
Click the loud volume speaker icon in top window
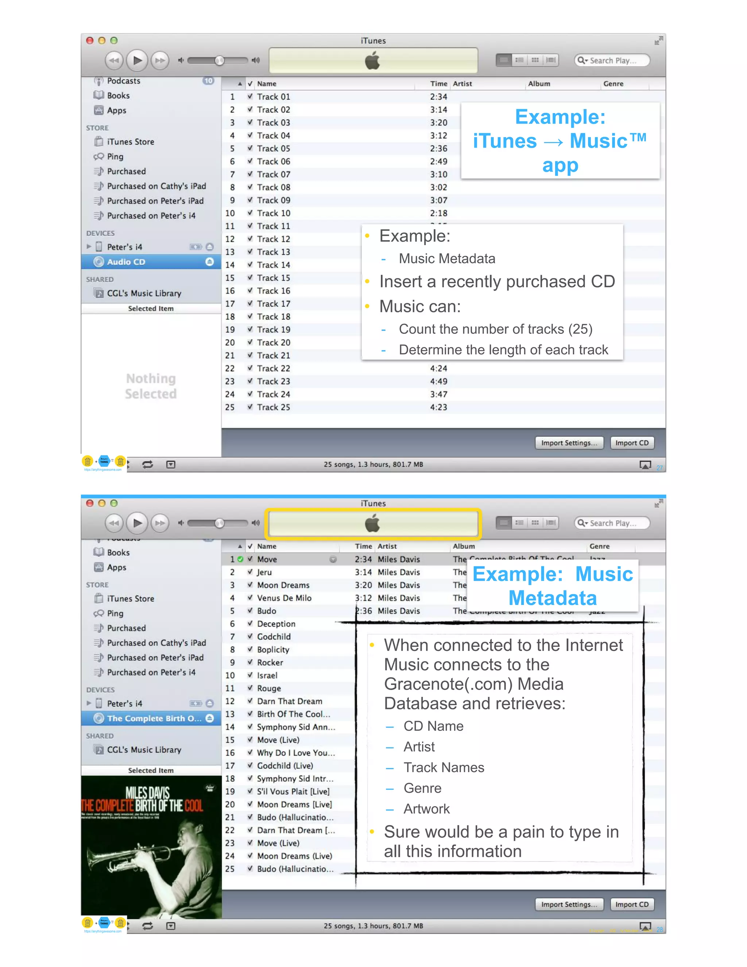pyautogui.click(x=256, y=60)
